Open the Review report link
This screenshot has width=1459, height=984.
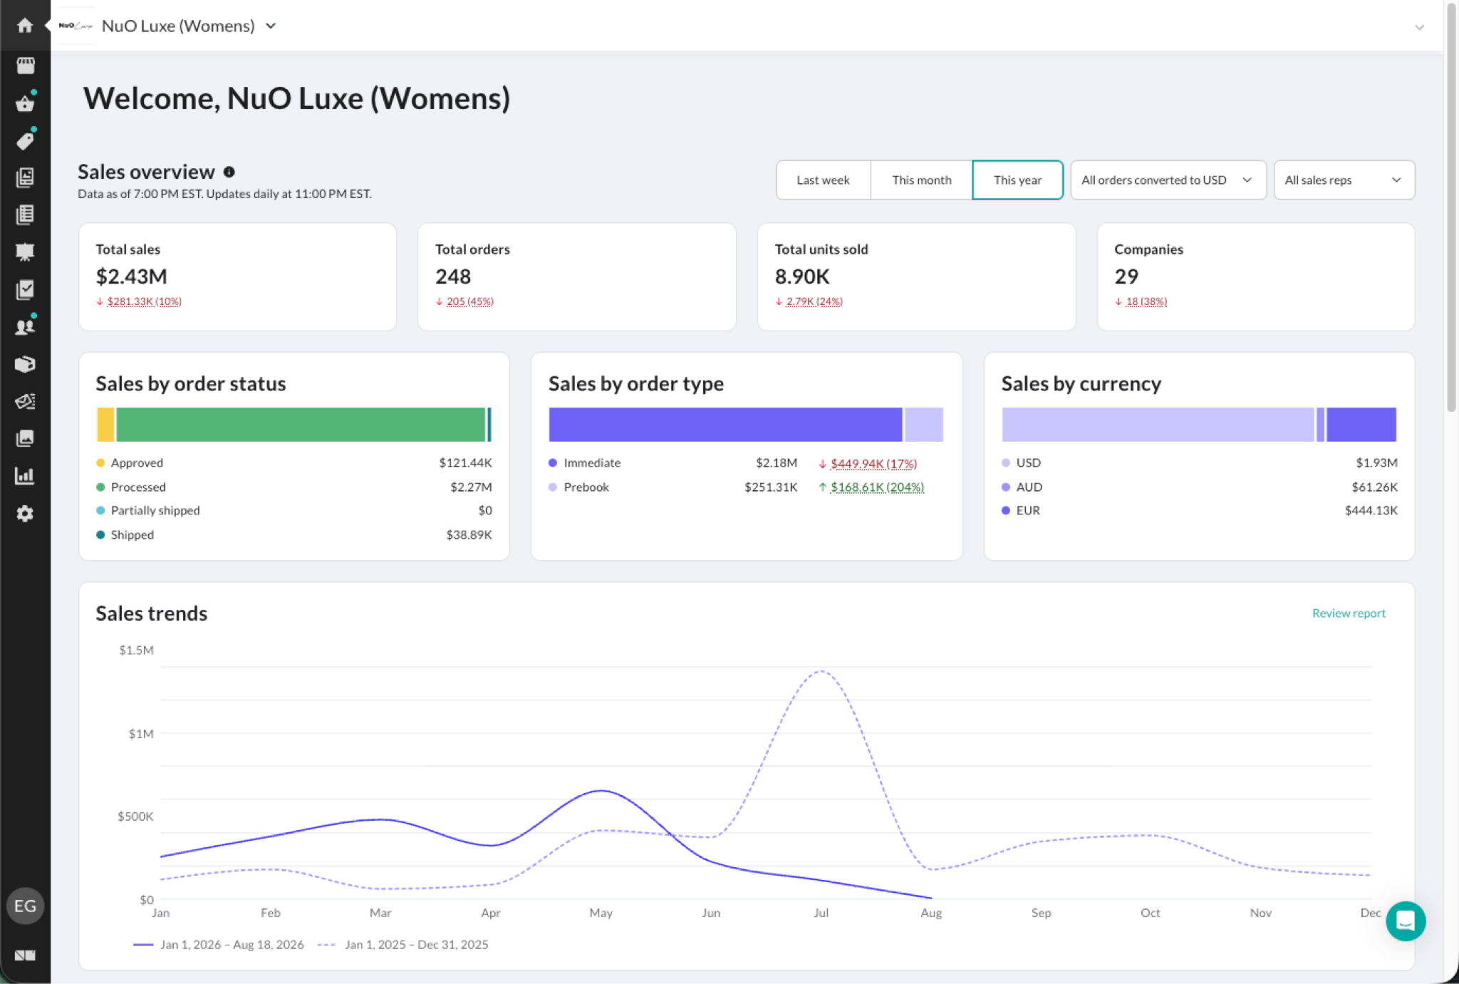1349,613
